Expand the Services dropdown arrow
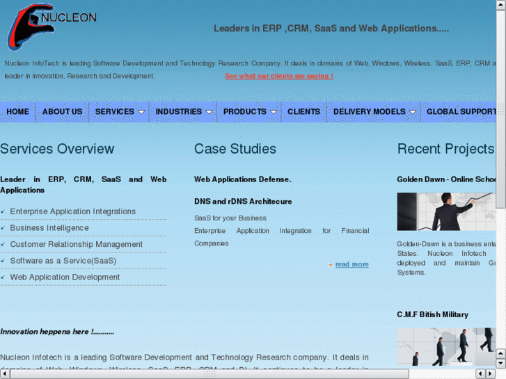Image resolution: width=506 pixels, height=379 pixels. [x=141, y=112]
